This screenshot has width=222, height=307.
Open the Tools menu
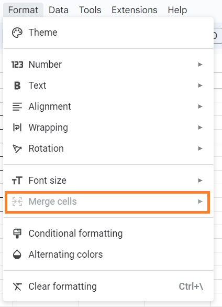tap(90, 10)
